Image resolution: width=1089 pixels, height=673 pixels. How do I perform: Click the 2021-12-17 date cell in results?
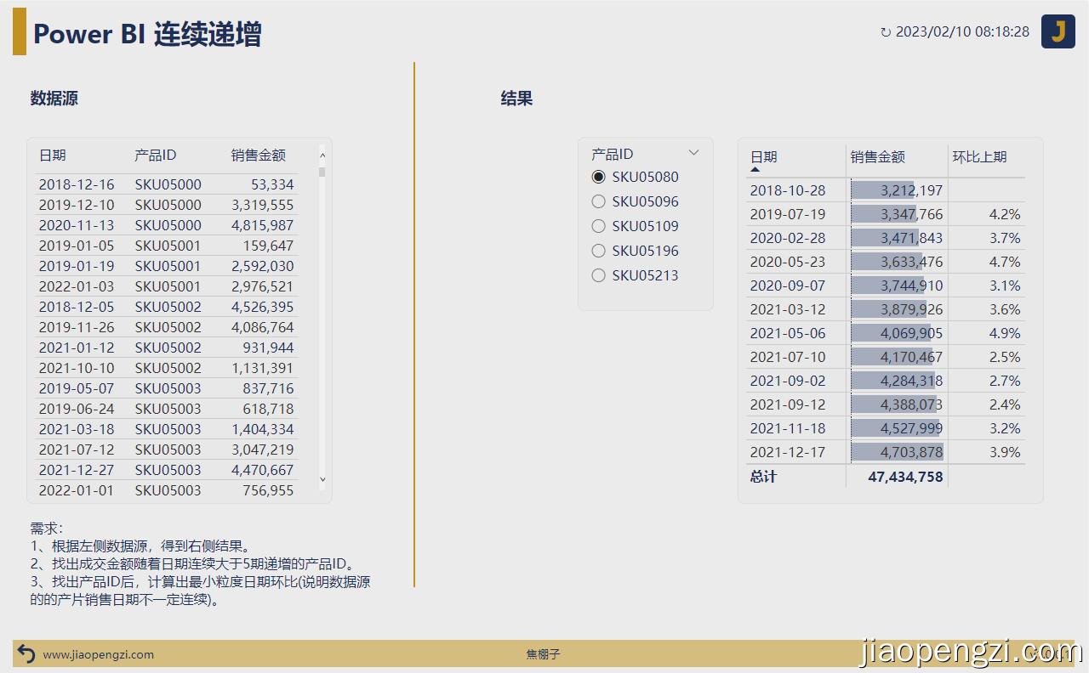click(x=788, y=452)
